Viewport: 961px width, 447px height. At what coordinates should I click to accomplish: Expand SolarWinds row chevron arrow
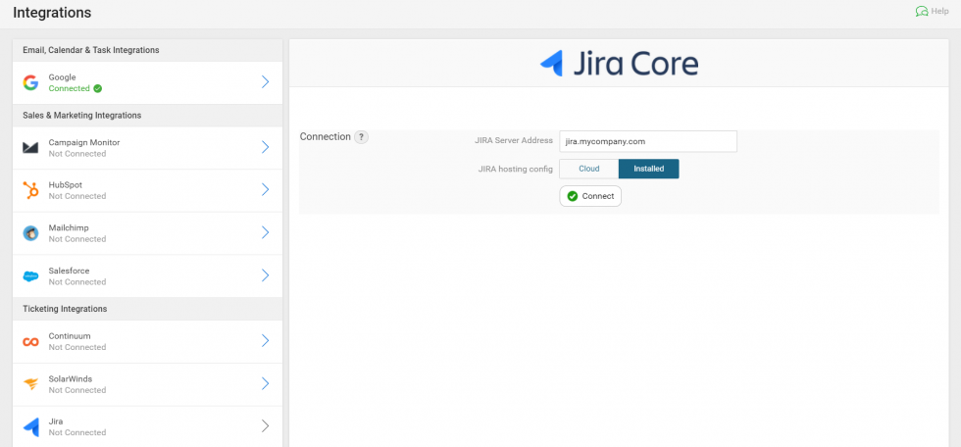[266, 383]
